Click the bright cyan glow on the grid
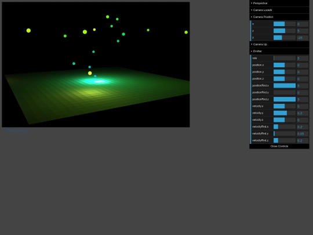Viewport: 313px width, 235px height. point(96,81)
